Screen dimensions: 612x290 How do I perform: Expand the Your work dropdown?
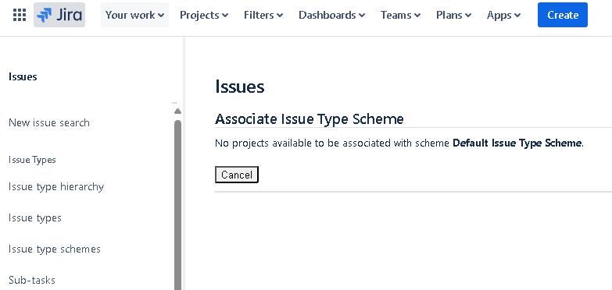[134, 15]
